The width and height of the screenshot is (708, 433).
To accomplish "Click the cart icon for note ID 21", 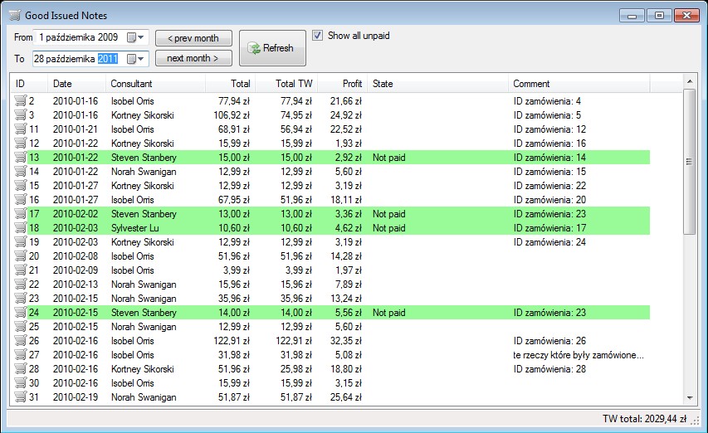I will click(x=21, y=270).
